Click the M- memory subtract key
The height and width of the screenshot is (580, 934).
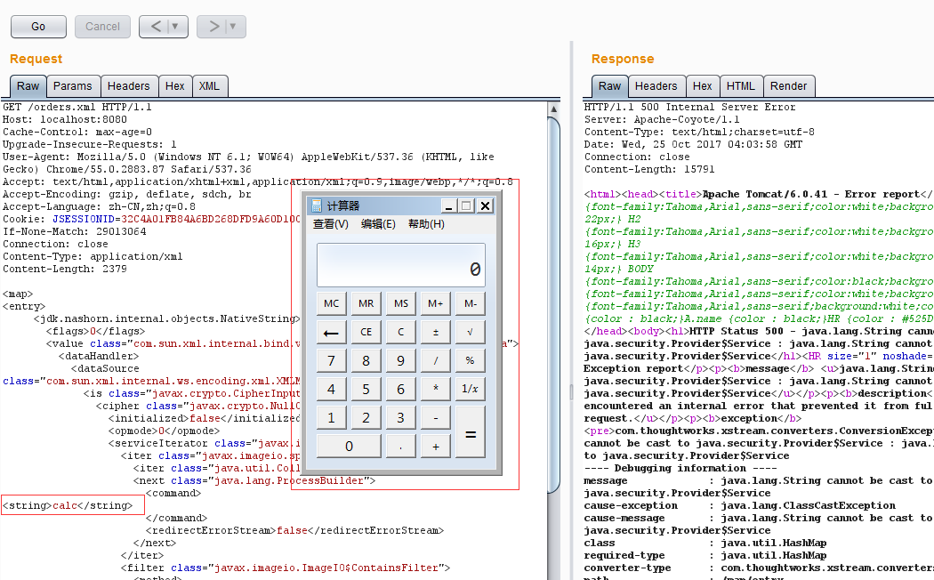pos(471,303)
